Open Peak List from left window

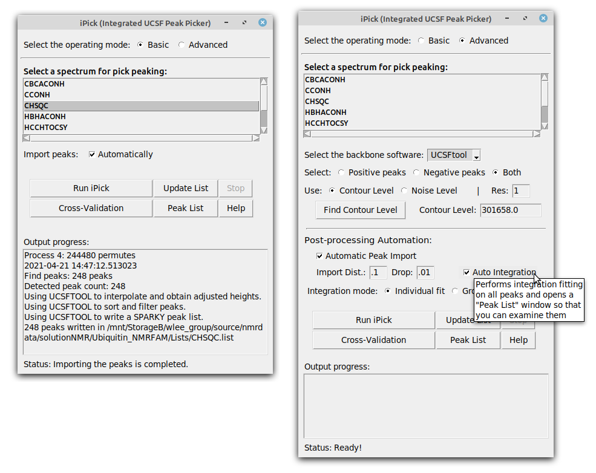tap(186, 208)
